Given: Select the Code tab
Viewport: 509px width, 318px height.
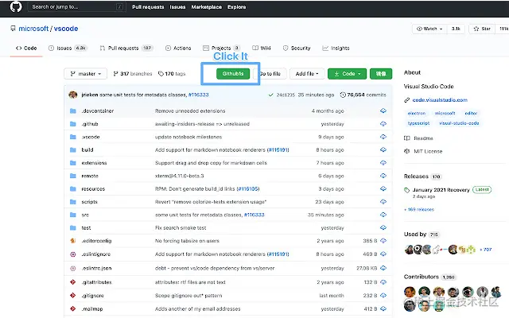Looking at the screenshot, I should click(26, 48).
